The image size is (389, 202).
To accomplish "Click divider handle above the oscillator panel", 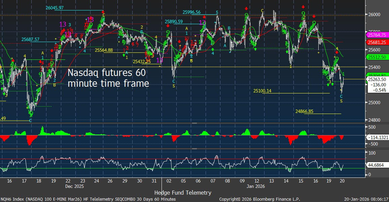I will (194, 149).
